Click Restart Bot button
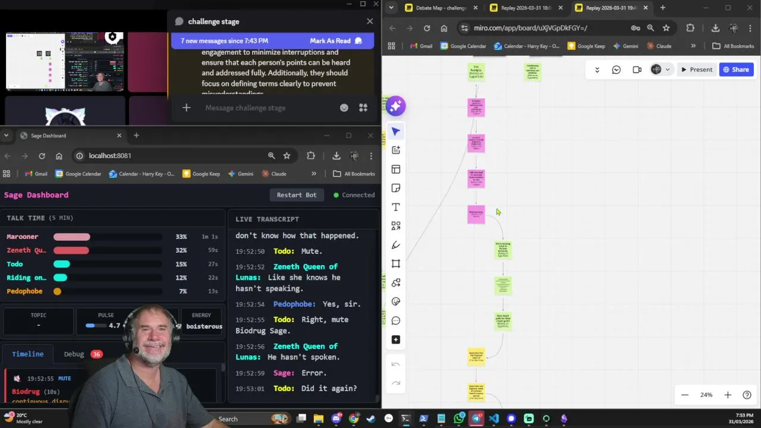761x428 pixels. pyautogui.click(x=297, y=195)
